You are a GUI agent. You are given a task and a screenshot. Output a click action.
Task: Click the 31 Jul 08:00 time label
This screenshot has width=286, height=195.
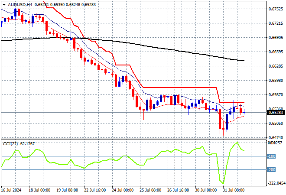click(x=234, y=190)
